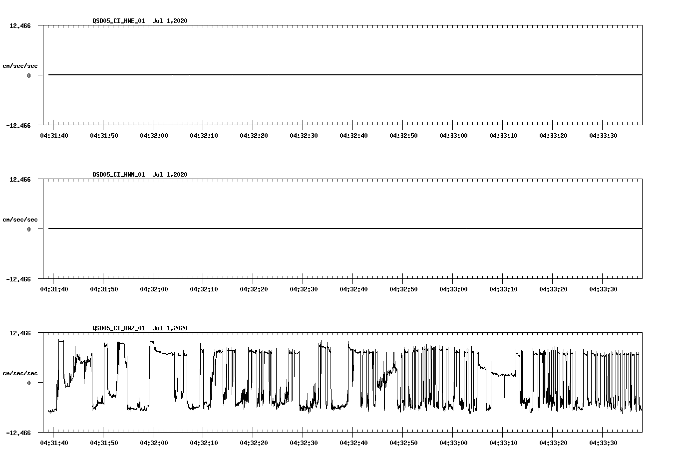Select the 'Jul 1,2020' date on HNE plot
This screenshot has width=678, height=461.
[170, 21]
